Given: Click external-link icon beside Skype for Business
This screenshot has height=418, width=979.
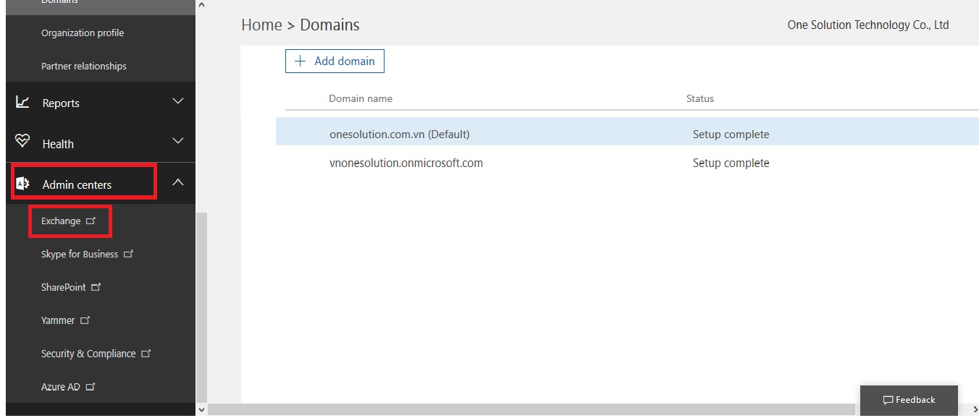Looking at the screenshot, I should click(x=128, y=254).
